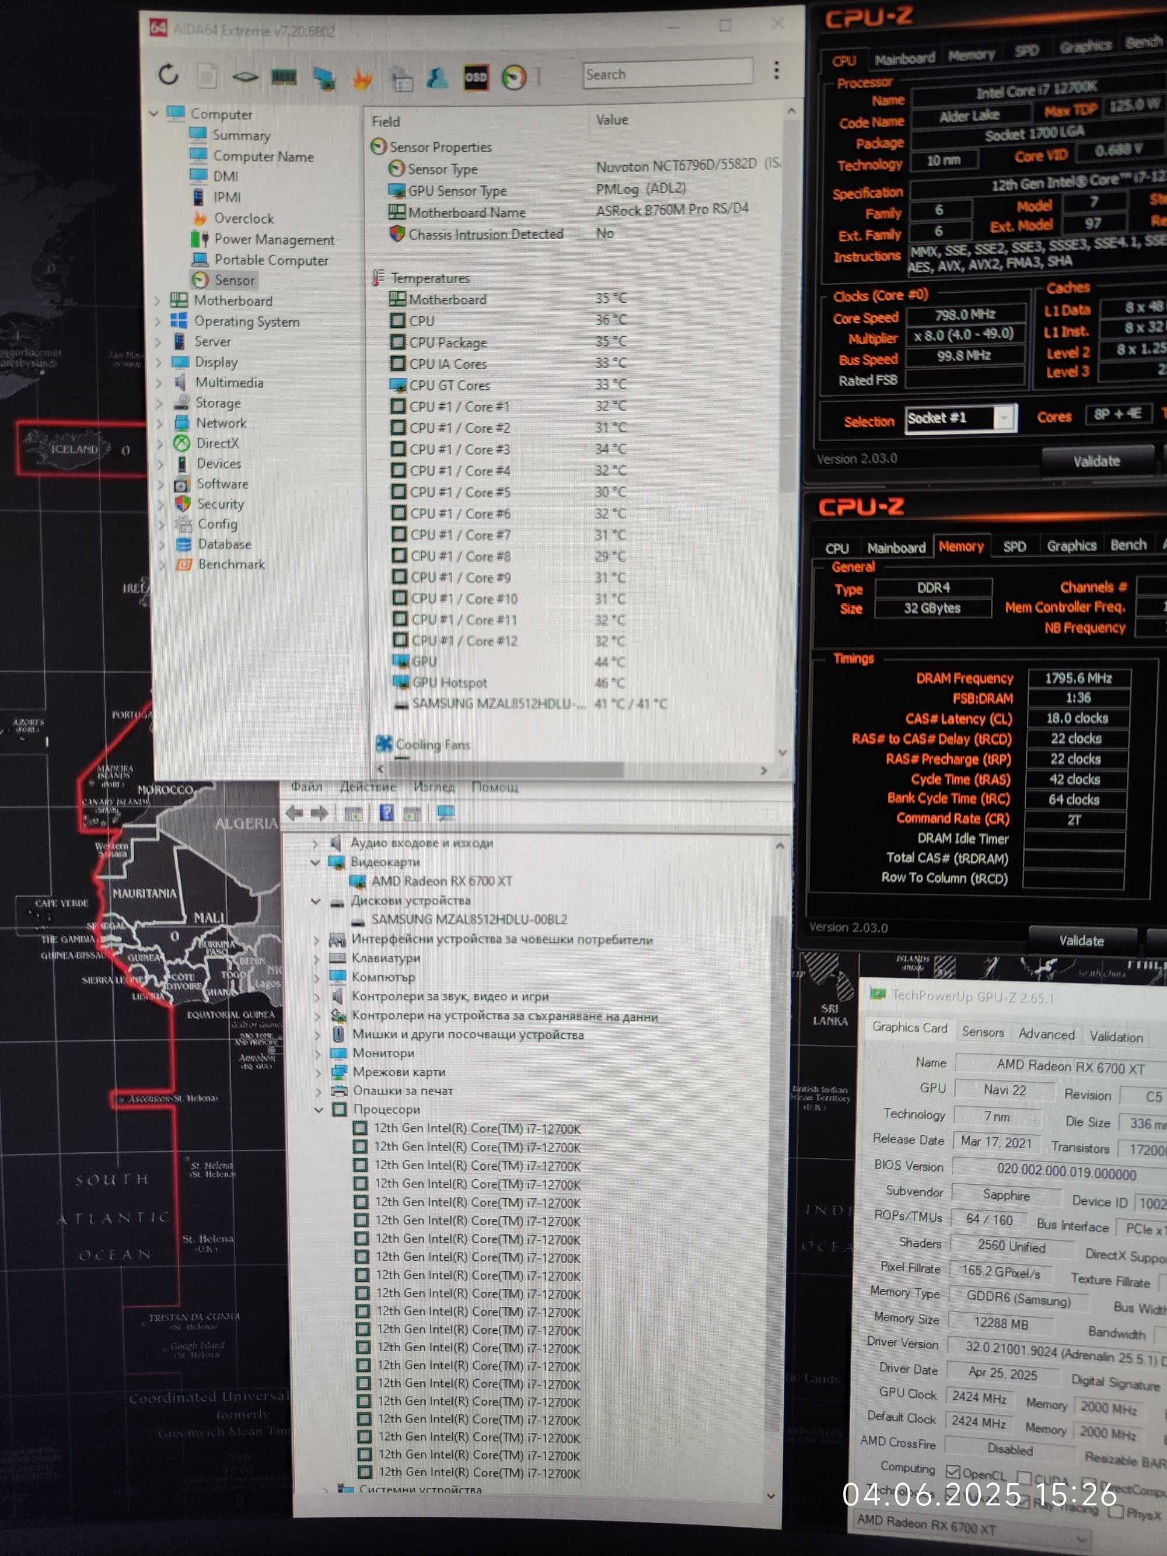The height and width of the screenshot is (1556, 1167).
Task: Open the Sensors tab in GPU-Z
Action: (983, 1032)
